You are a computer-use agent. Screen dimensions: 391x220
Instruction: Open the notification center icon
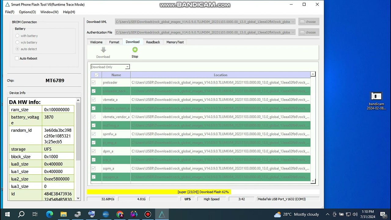[x=383, y=215]
